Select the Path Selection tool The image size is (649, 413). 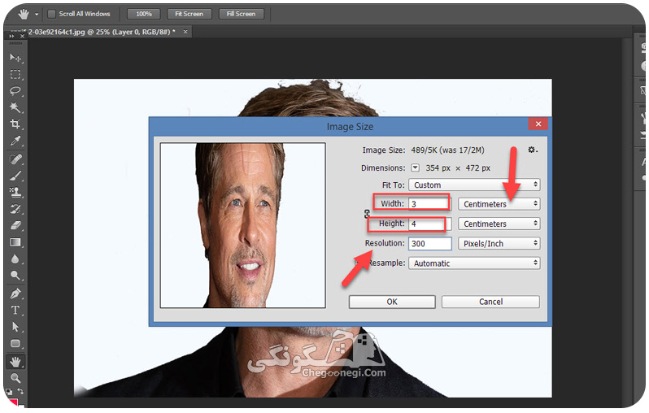pyautogui.click(x=15, y=327)
